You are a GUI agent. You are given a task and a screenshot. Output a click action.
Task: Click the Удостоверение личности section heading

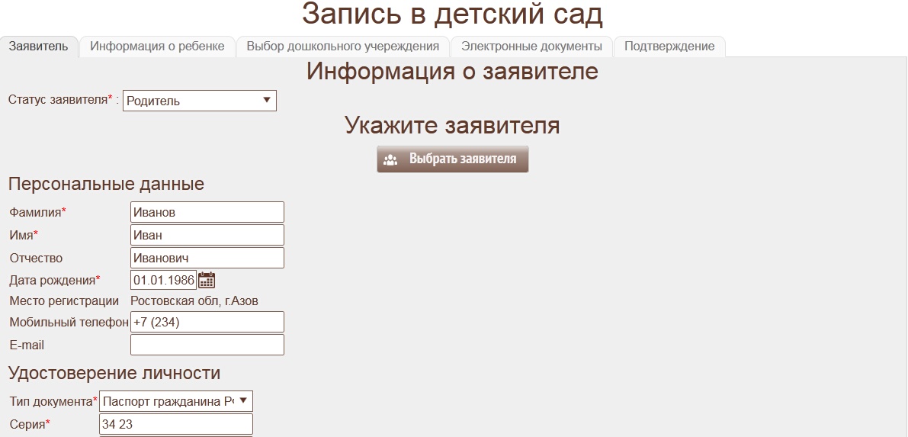point(114,373)
